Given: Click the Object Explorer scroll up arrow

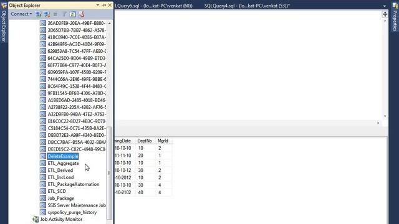Looking at the screenshot, I should click(110, 23).
